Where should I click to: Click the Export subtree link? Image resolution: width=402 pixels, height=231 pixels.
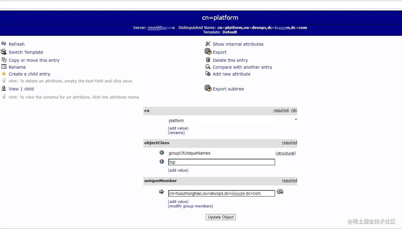228,89
